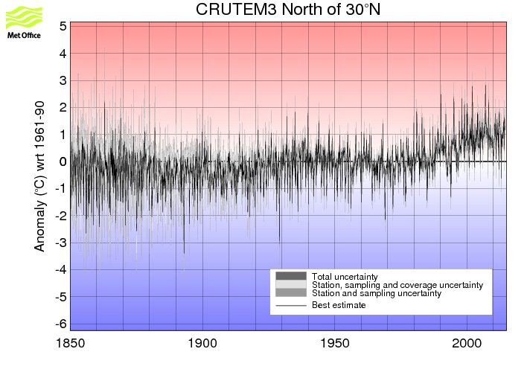Image resolution: width=527 pixels, height=375 pixels.
Task: Click the x-axis label 1850
Action: (x=70, y=343)
